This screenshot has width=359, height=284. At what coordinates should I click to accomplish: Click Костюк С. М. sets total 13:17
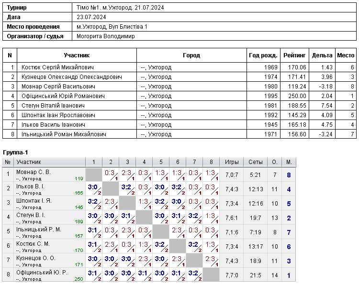pyautogui.click(x=255, y=247)
